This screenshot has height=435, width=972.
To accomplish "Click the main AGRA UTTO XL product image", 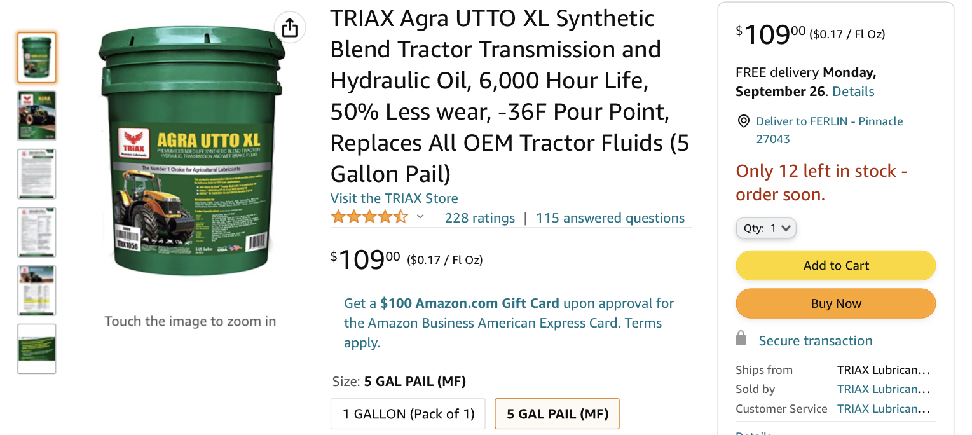I will coord(191,153).
